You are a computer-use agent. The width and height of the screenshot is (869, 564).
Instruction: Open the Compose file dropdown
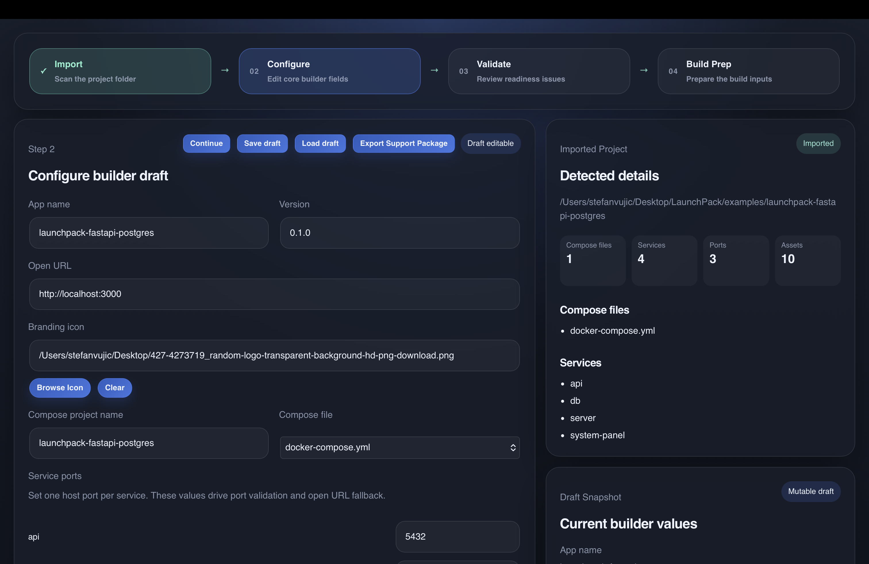click(400, 447)
